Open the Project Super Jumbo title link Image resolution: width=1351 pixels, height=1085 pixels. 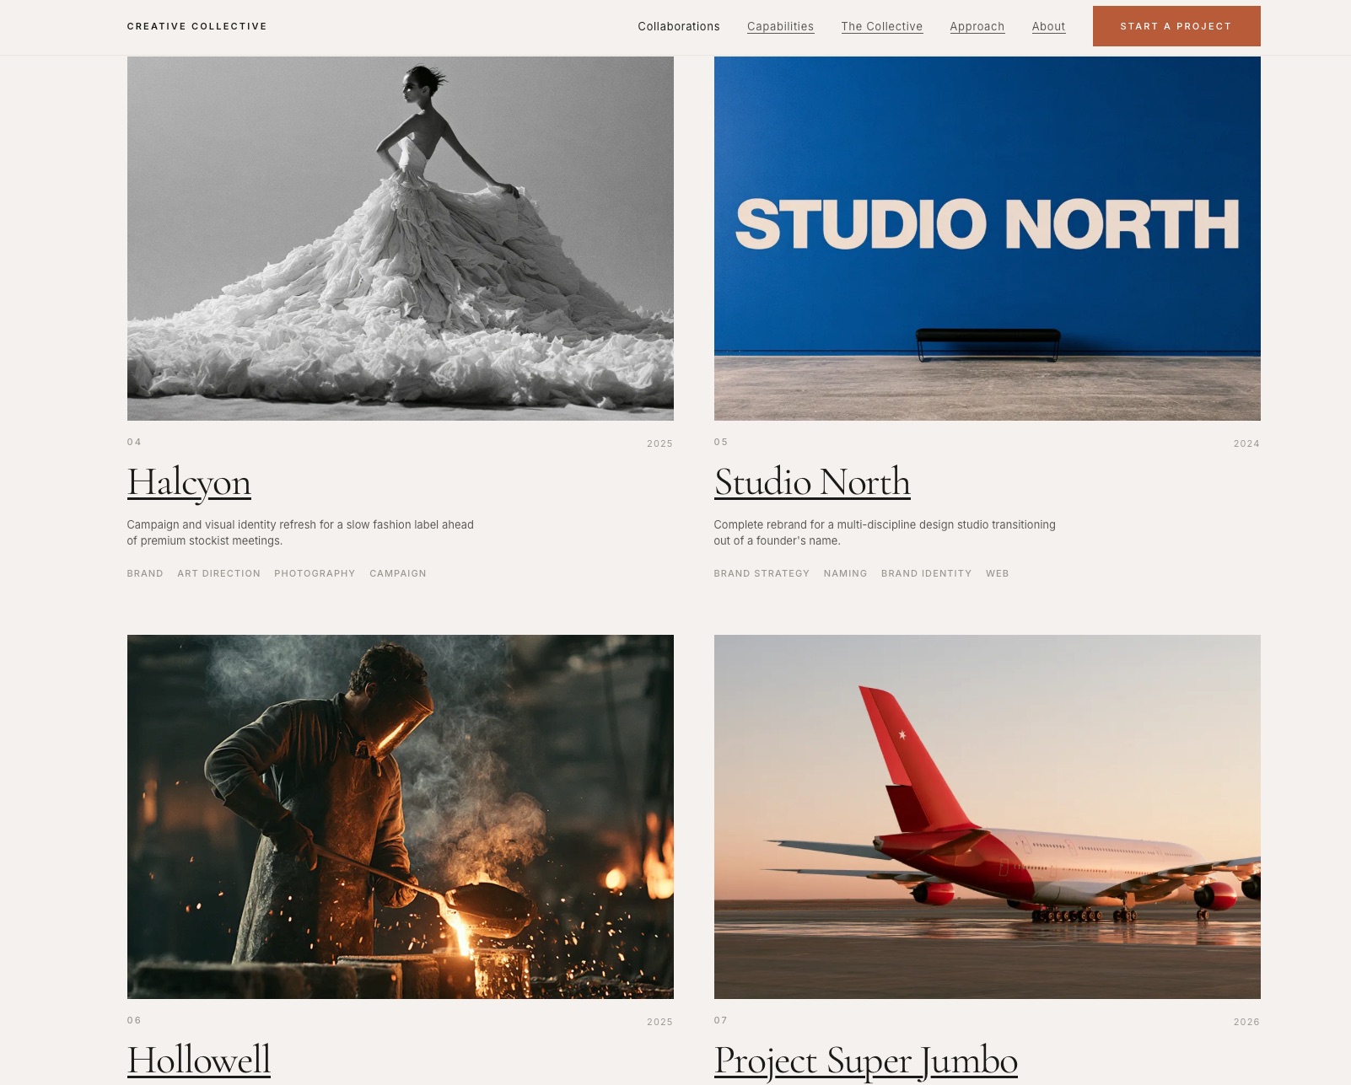(x=866, y=1061)
